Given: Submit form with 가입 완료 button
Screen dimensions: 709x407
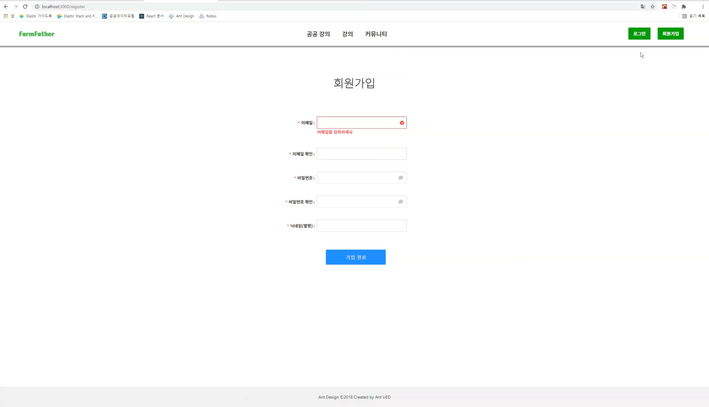Looking at the screenshot, I should 356,257.
